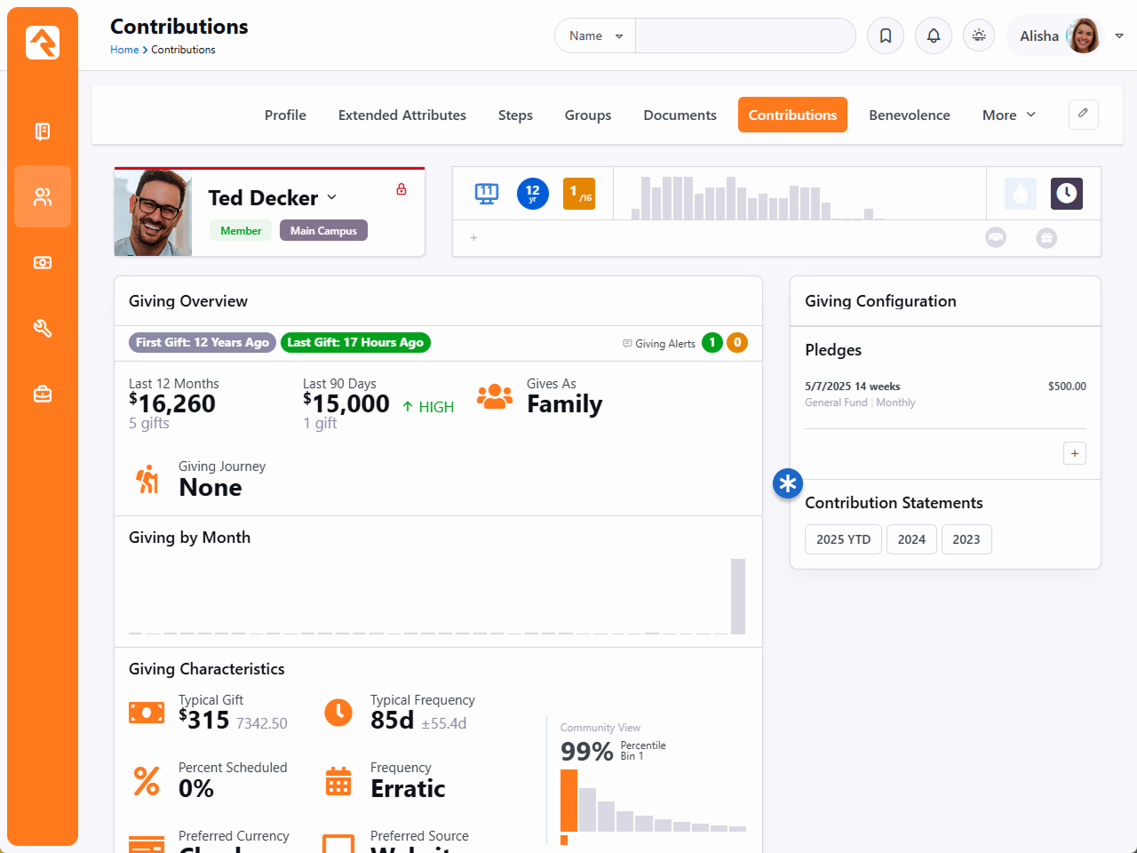Screen dimensions: 1137x853
Task: Open the chevron next to Ted Decker
Action: 332,197
